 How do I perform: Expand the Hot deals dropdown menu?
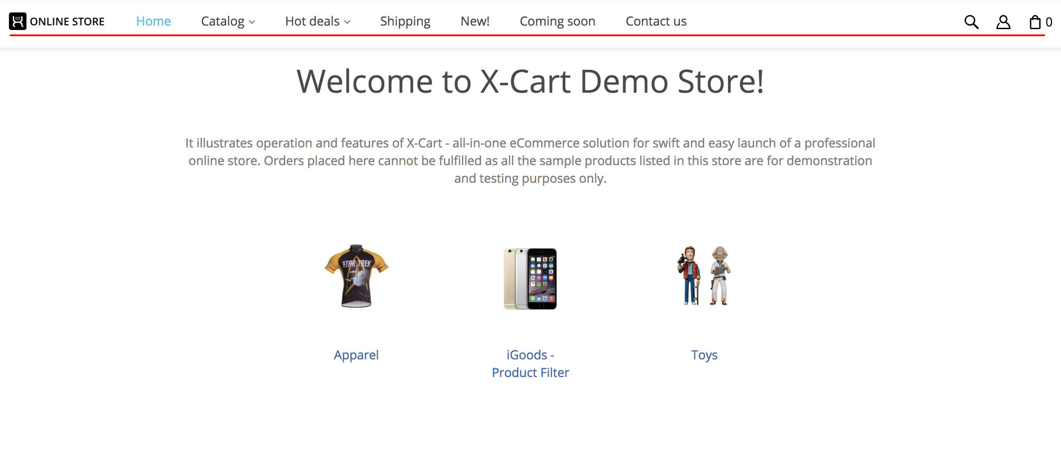coord(312,21)
